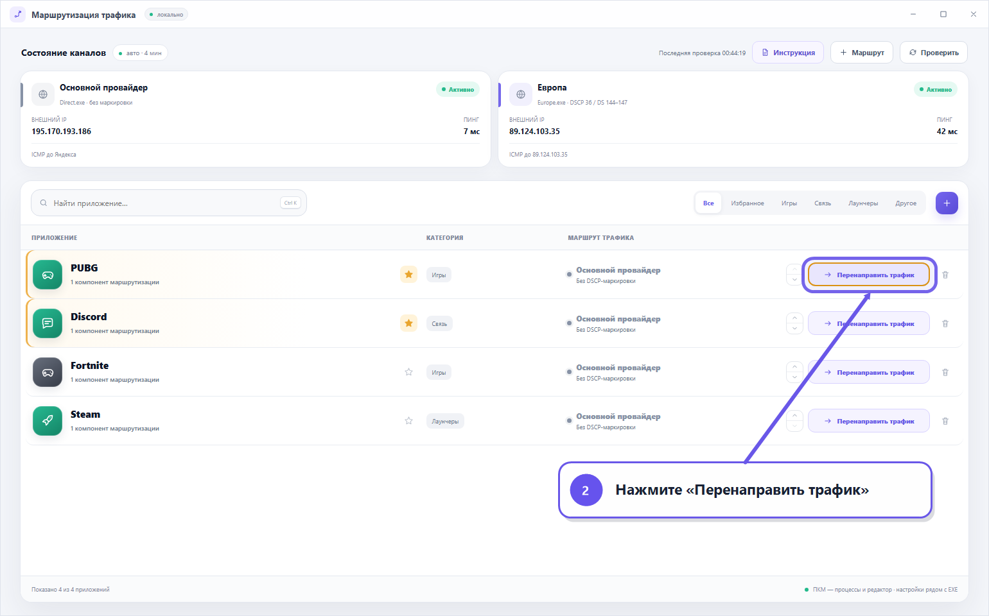Viewport: 989px width, 616px height.
Task: Click the globe icon of Европа card
Action: [521, 94]
